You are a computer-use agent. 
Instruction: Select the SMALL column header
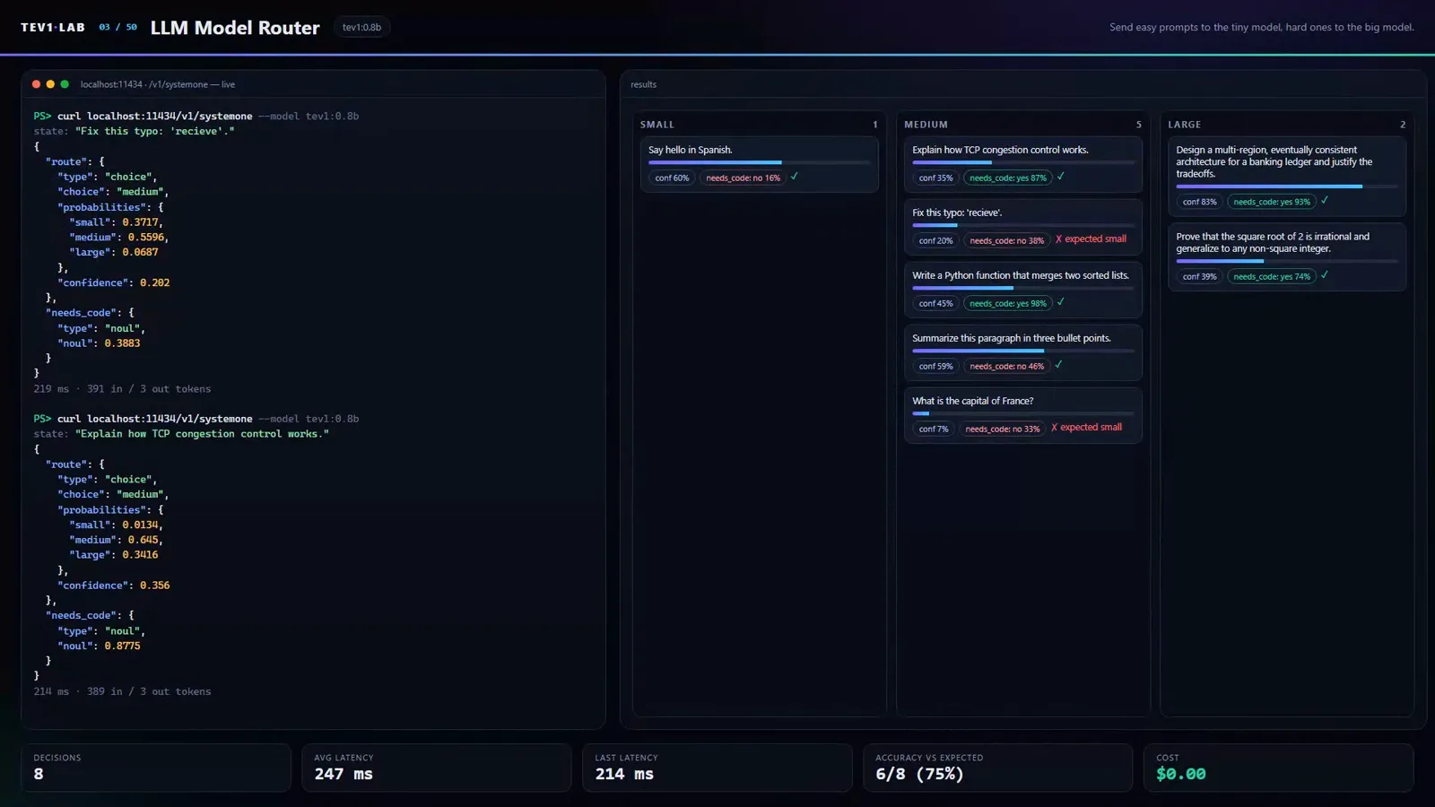(657, 125)
